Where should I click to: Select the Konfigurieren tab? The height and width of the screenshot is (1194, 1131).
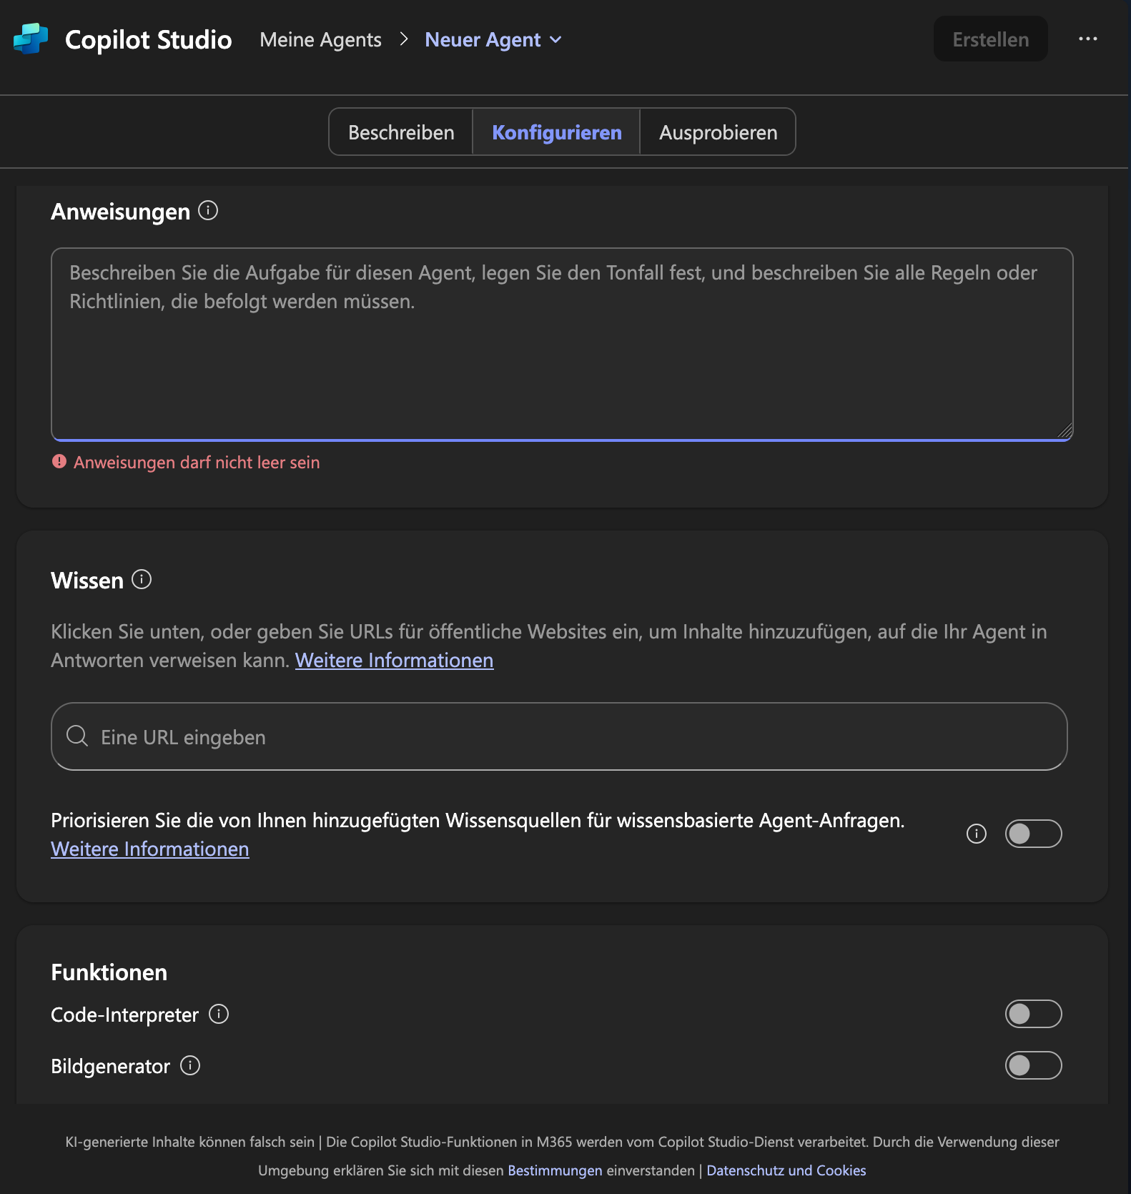pos(556,132)
